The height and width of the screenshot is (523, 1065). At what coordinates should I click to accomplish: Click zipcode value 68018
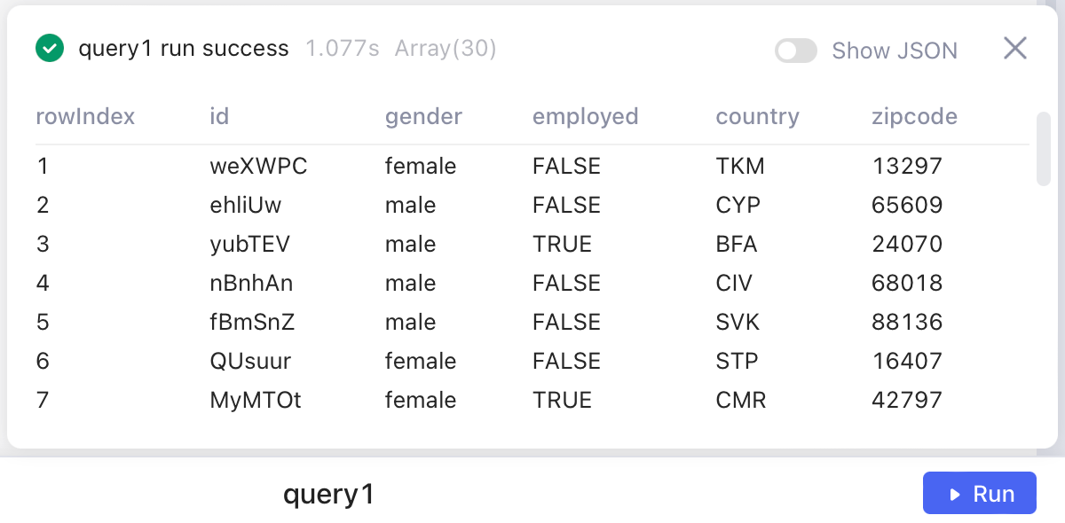point(907,283)
